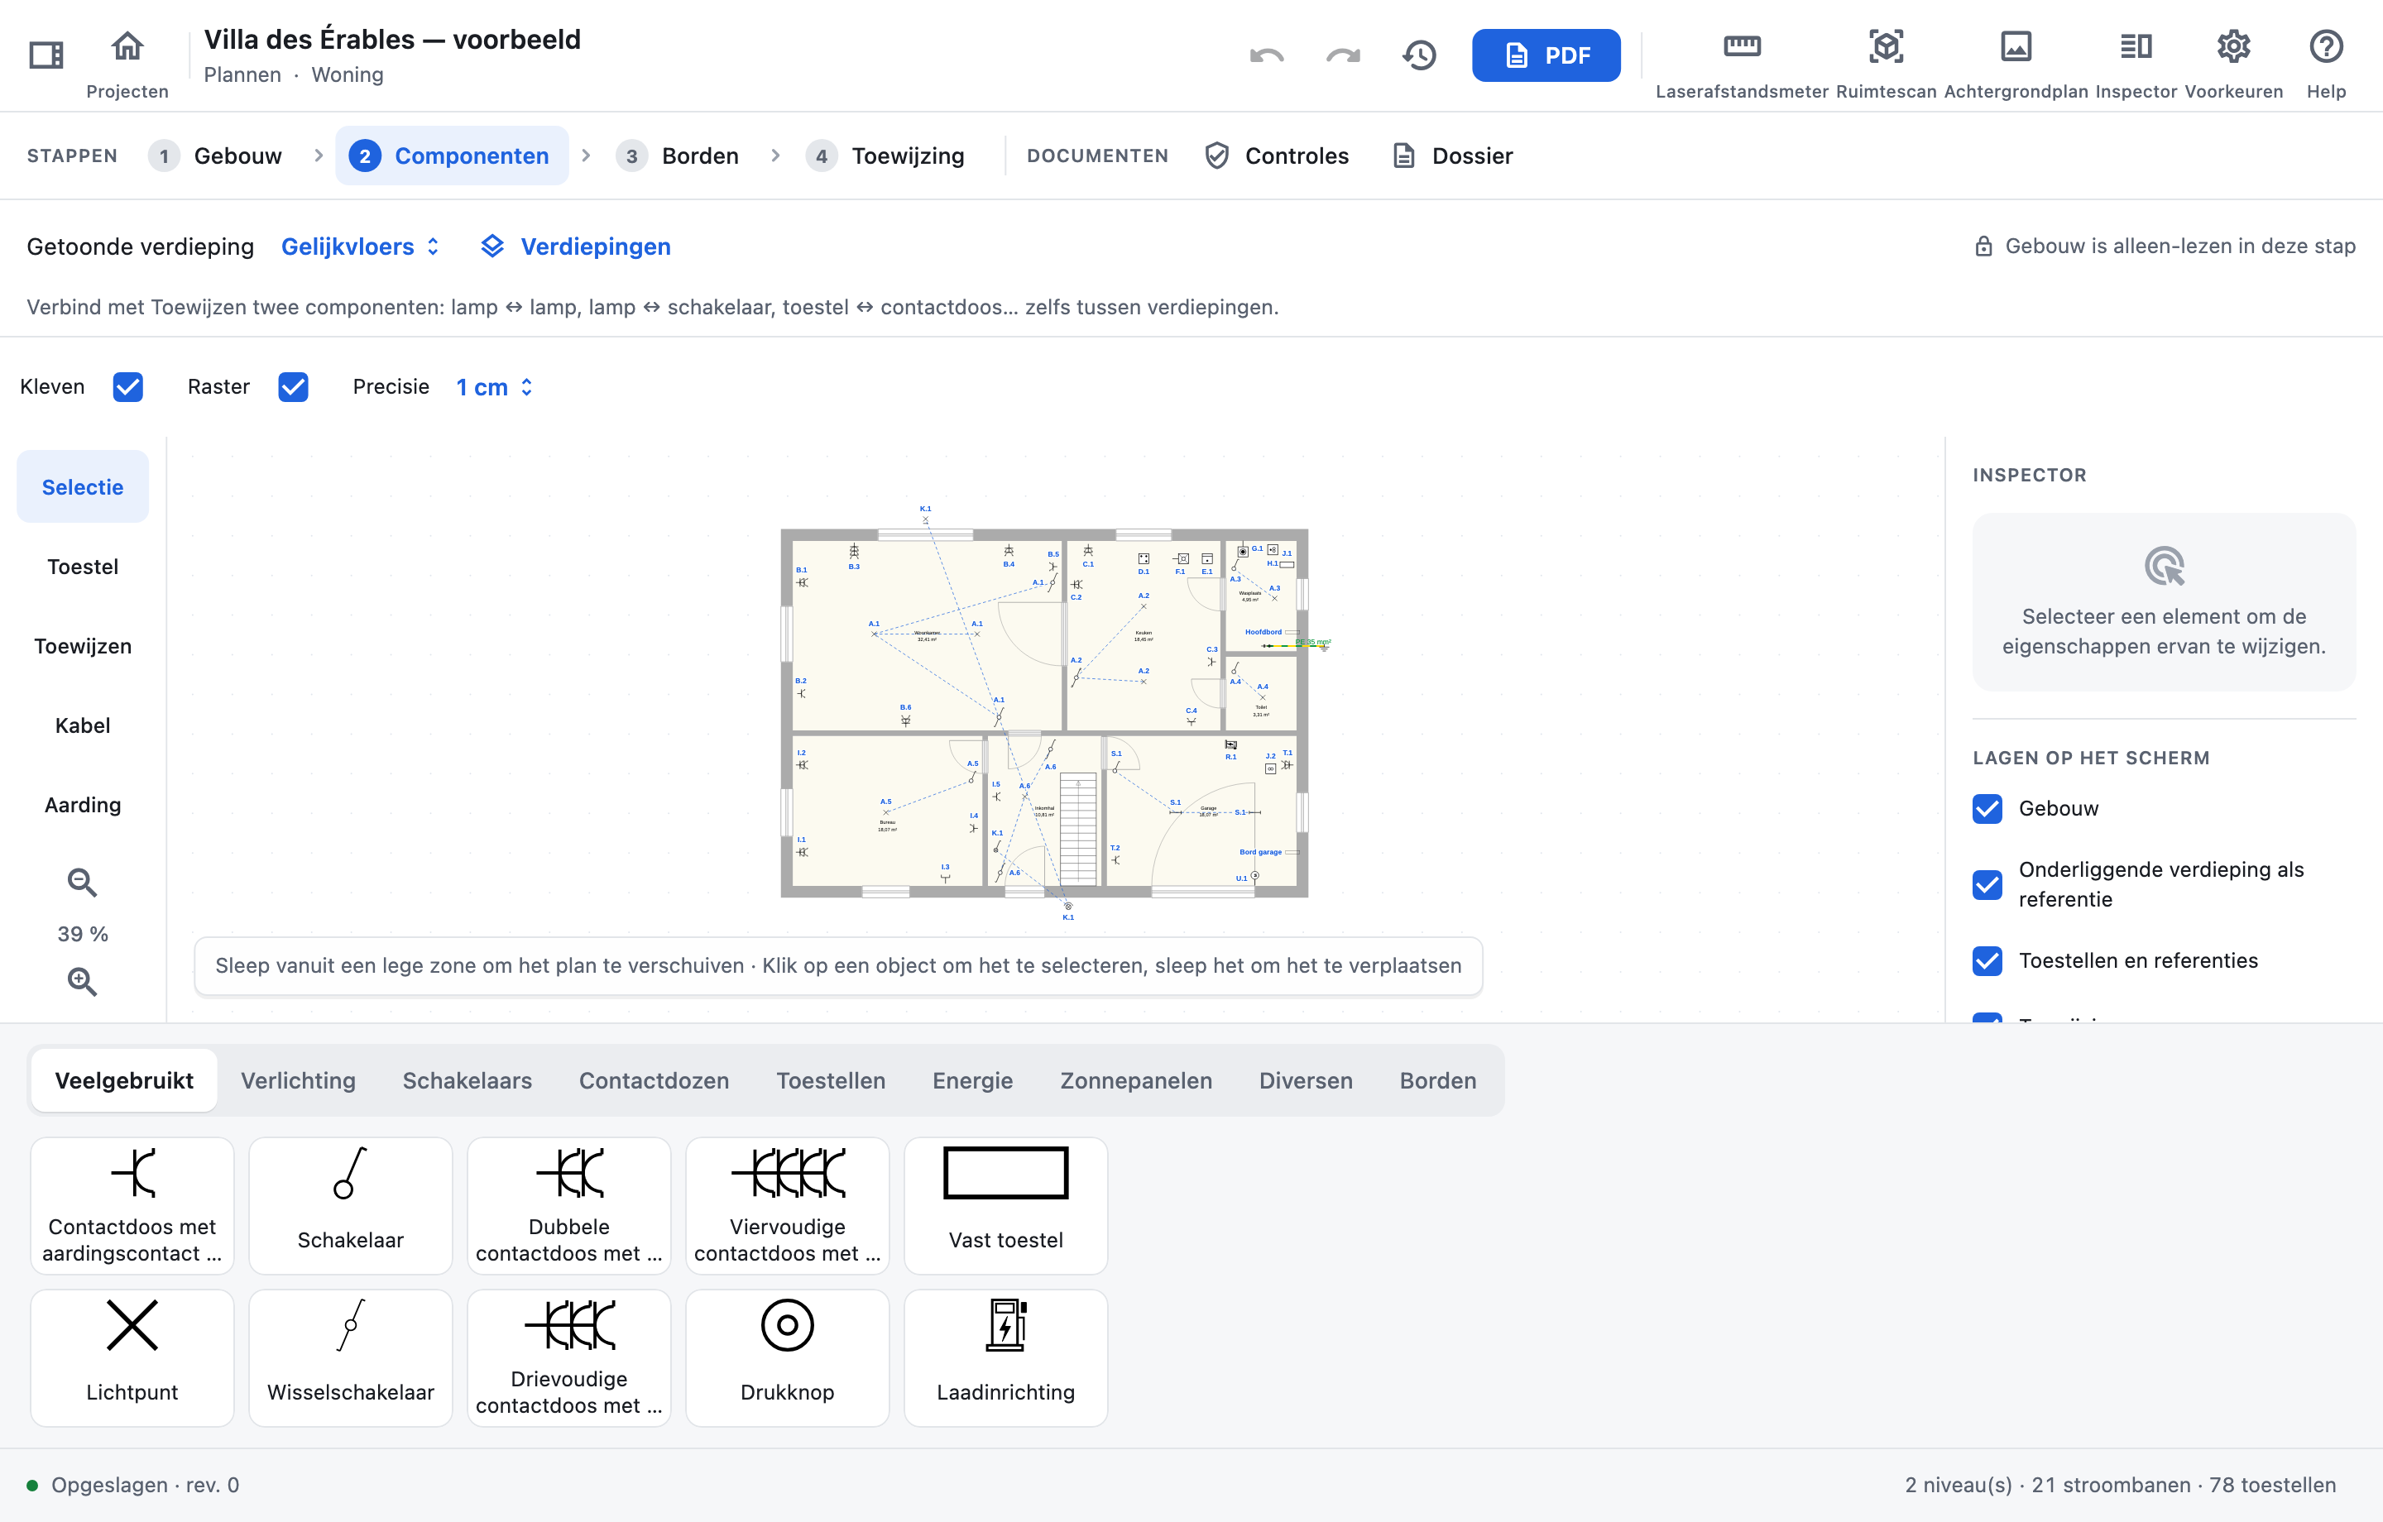
Task: Open the Laserafstandsmeter tool
Action: (1742, 64)
